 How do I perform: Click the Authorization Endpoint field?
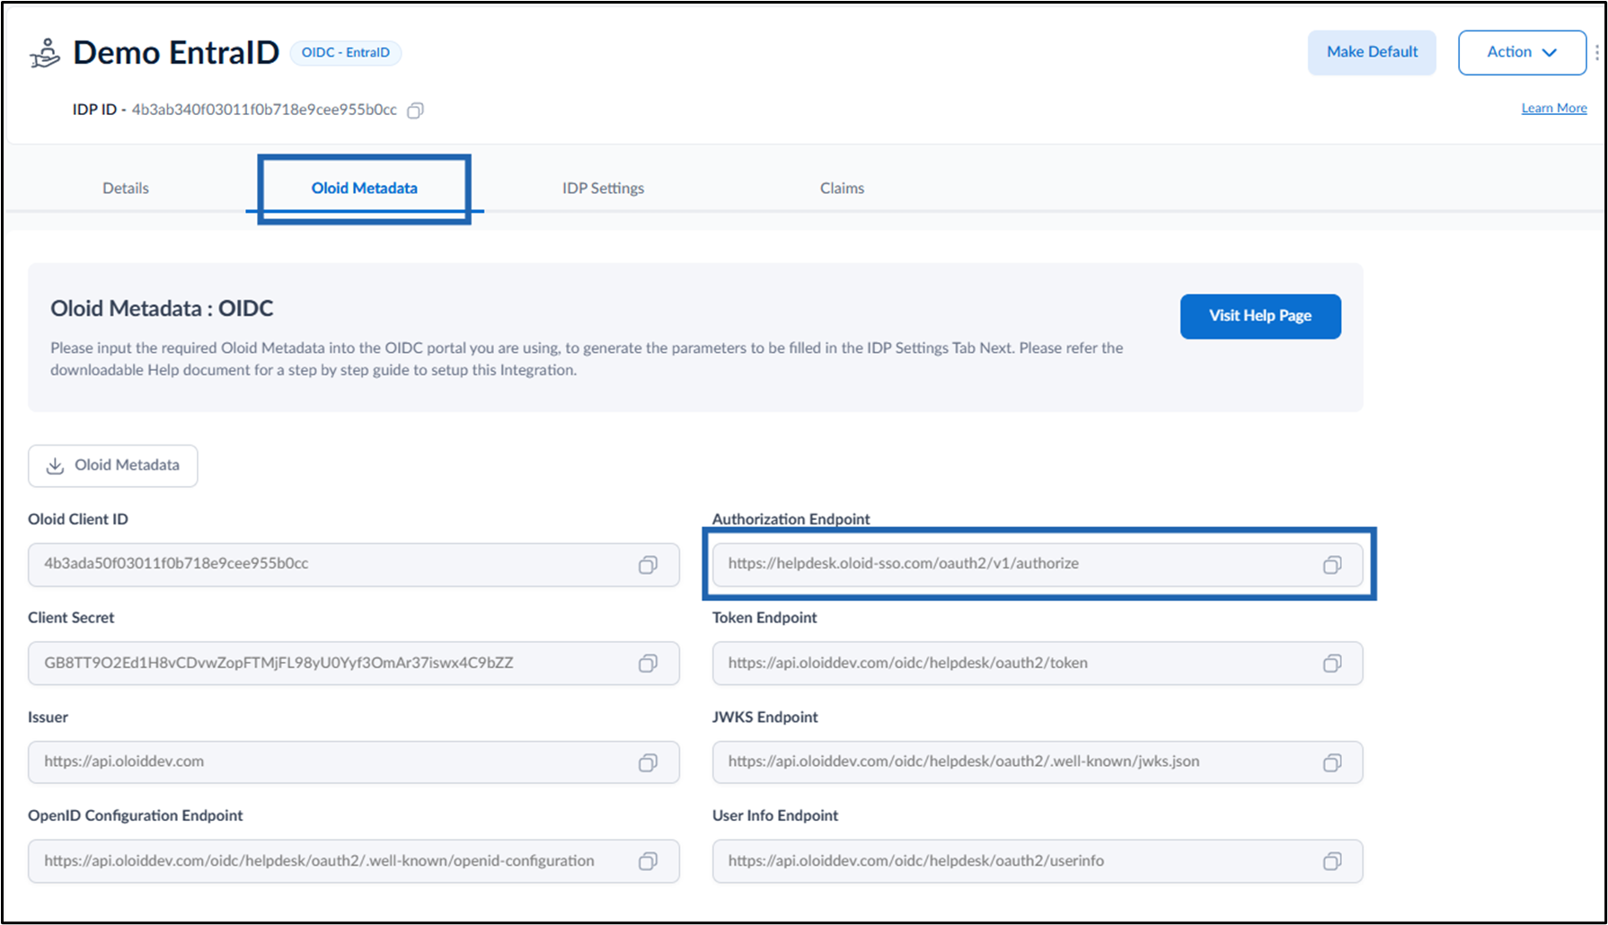point(1038,565)
